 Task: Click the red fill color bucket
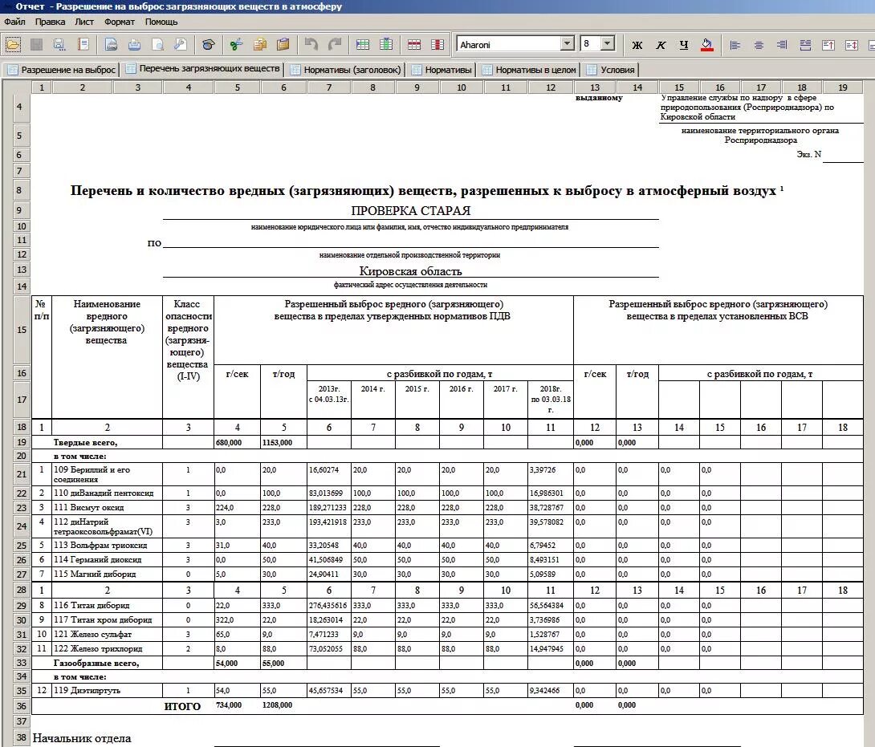[x=707, y=45]
